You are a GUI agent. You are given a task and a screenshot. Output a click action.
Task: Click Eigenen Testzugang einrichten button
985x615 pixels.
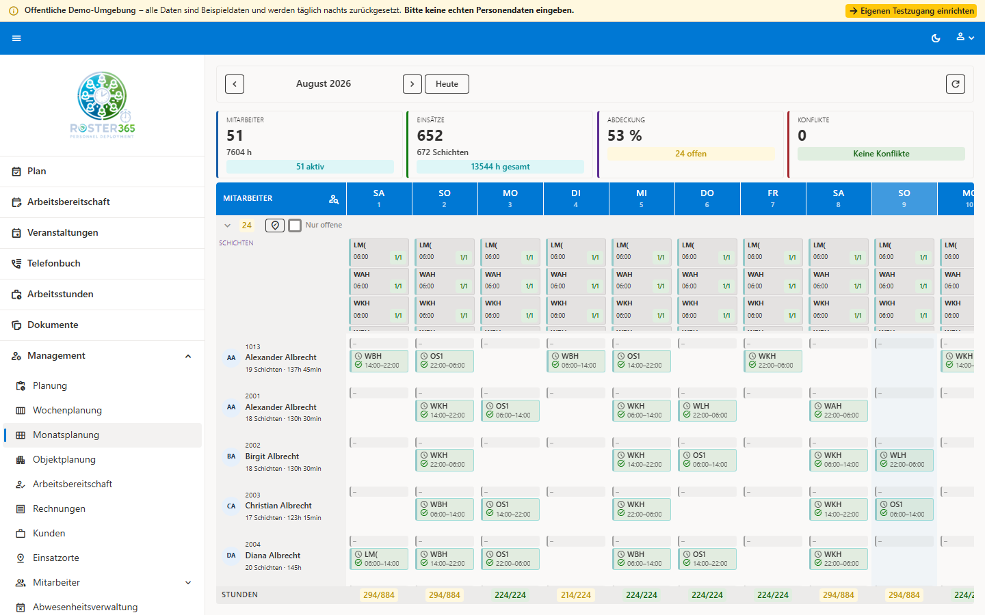pos(911,11)
